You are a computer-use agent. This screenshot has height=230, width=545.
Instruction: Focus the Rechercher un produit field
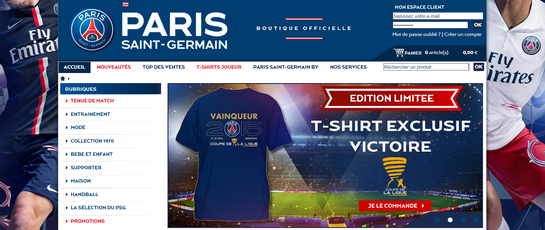coord(426,67)
